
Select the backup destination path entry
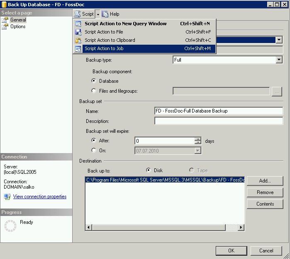tap(165, 180)
